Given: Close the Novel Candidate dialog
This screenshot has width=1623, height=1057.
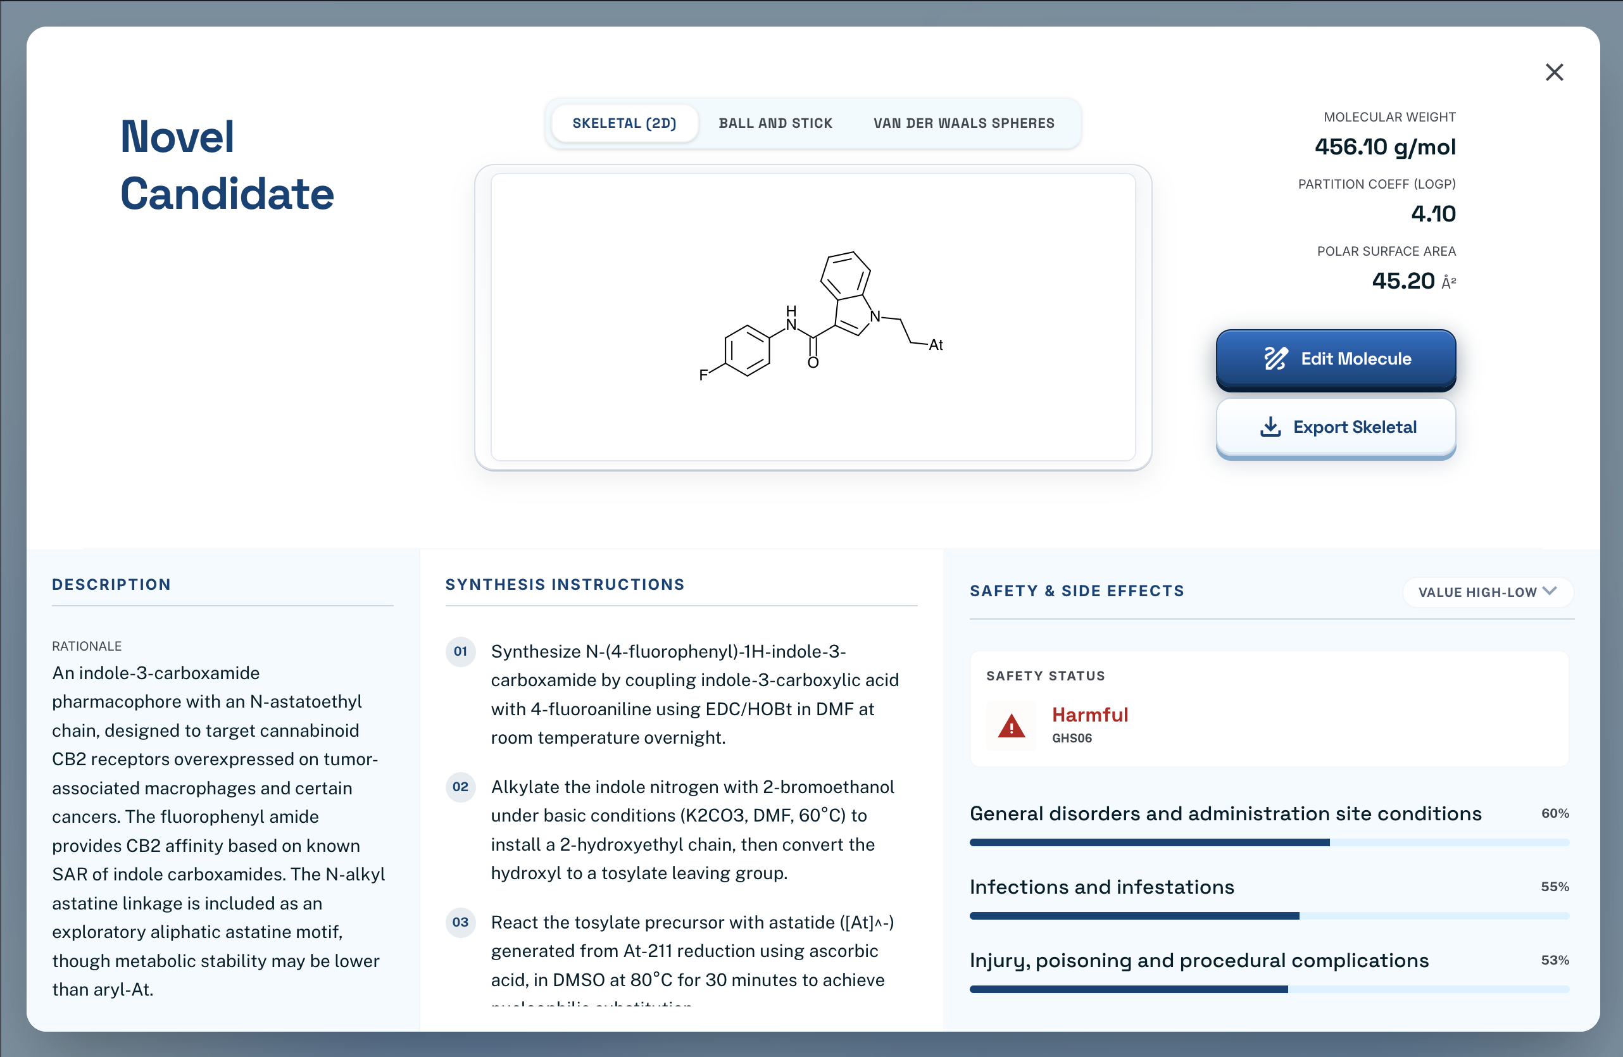Looking at the screenshot, I should pyautogui.click(x=1553, y=72).
